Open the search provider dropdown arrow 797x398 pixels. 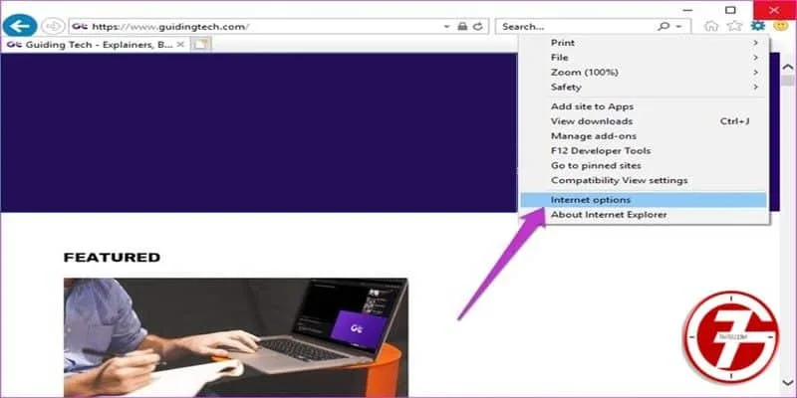click(x=678, y=27)
